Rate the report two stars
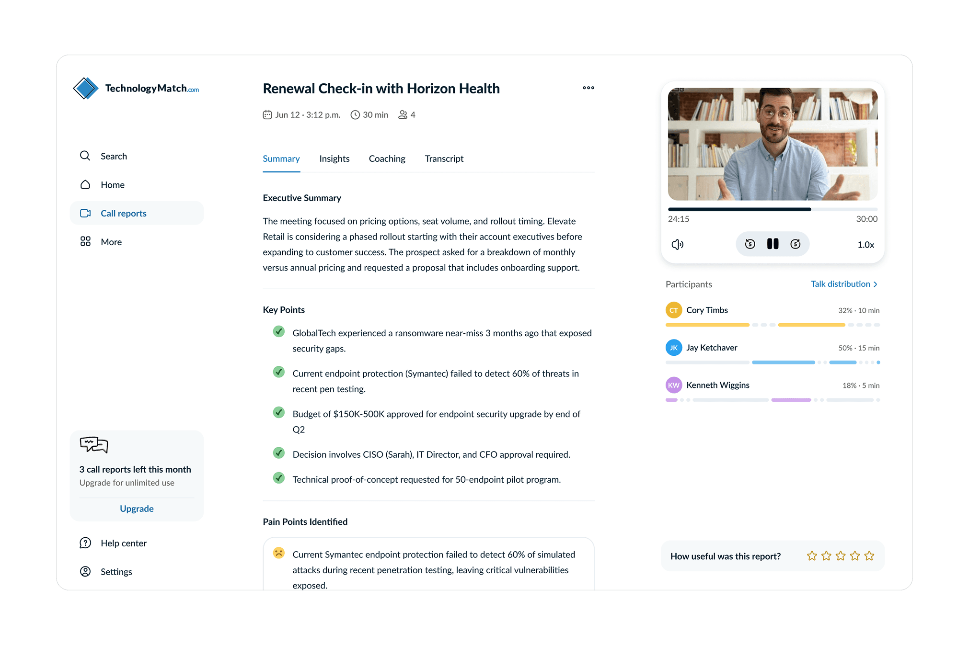Image resolution: width=969 pixels, height=645 pixels. click(826, 556)
